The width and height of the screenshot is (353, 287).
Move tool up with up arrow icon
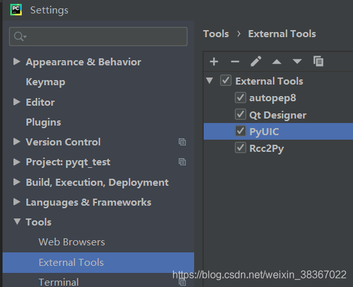277,61
